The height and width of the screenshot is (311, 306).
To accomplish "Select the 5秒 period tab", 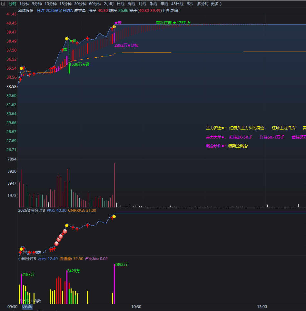I will (190, 4).
